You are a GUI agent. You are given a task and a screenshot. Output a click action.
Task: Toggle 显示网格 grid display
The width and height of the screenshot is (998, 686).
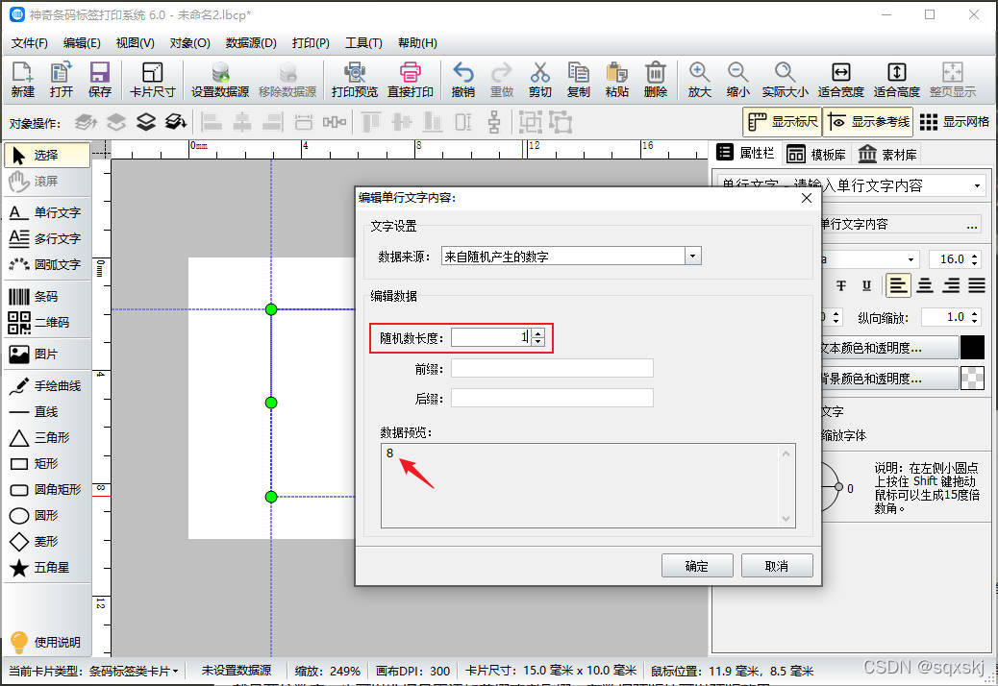(x=954, y=121)
